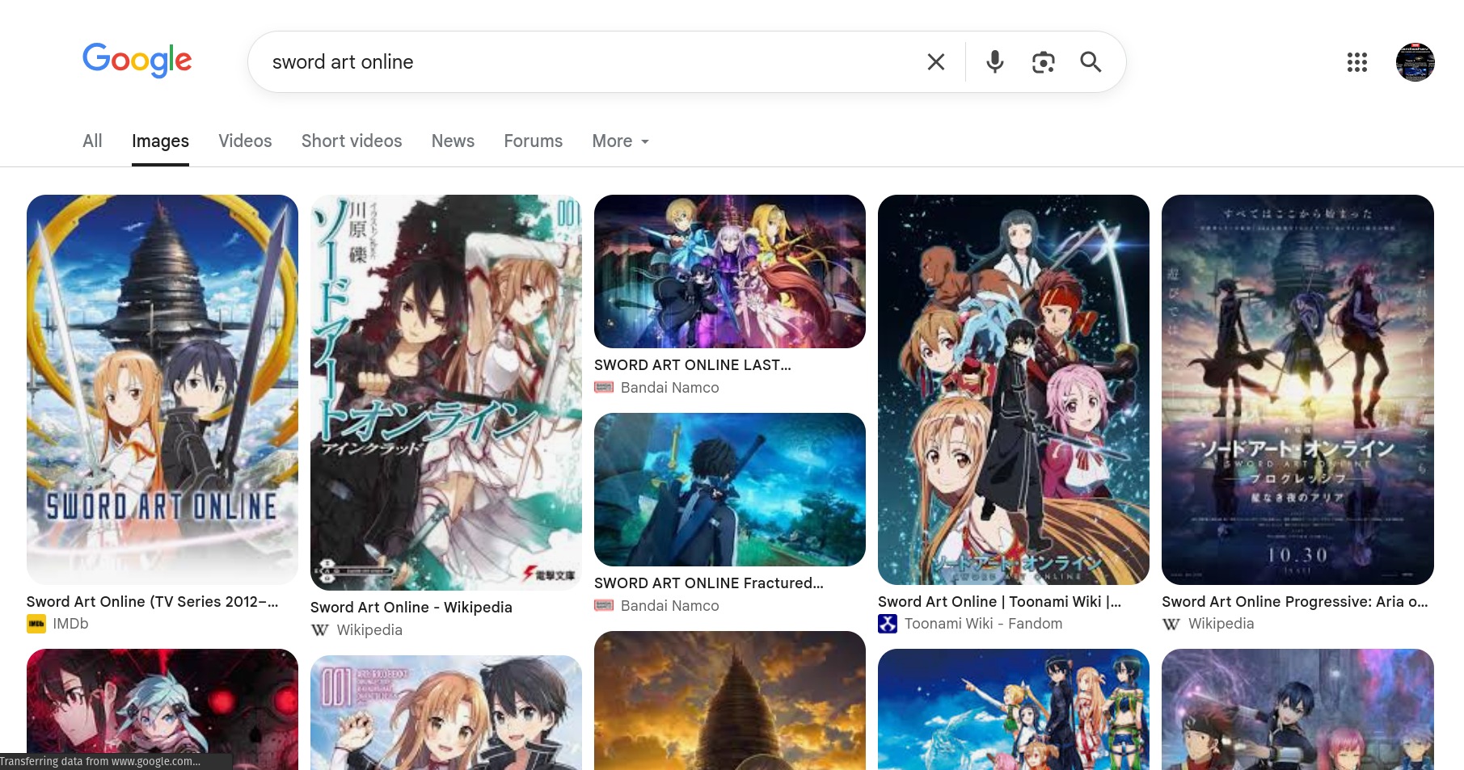The width and height of the screenshot is (1464, 770).
Task: Switch to the Videos tab
Action: pos(245,141)
